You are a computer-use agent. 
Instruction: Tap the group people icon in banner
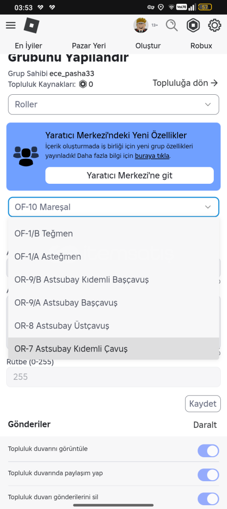point(26,156)
